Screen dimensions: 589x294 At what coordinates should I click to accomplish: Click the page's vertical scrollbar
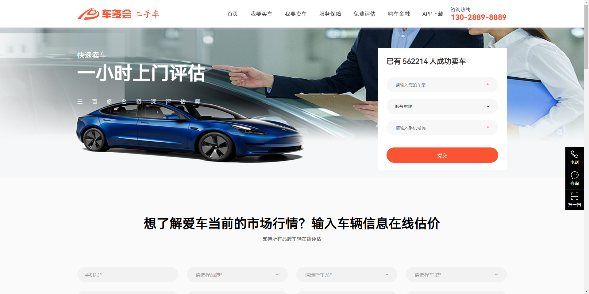[x=586, y=147]
